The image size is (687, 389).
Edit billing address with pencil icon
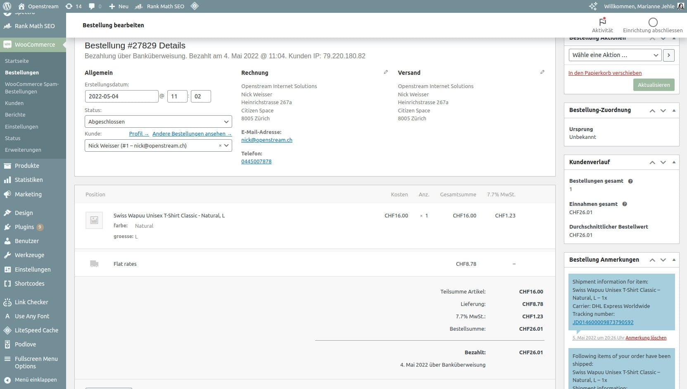click(385, 72)
